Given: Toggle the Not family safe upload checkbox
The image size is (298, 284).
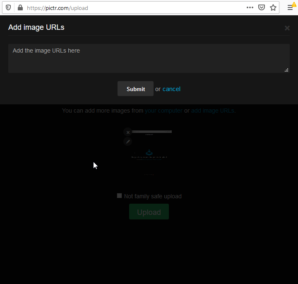Looking at the screenshot, I should pos(119,196).
